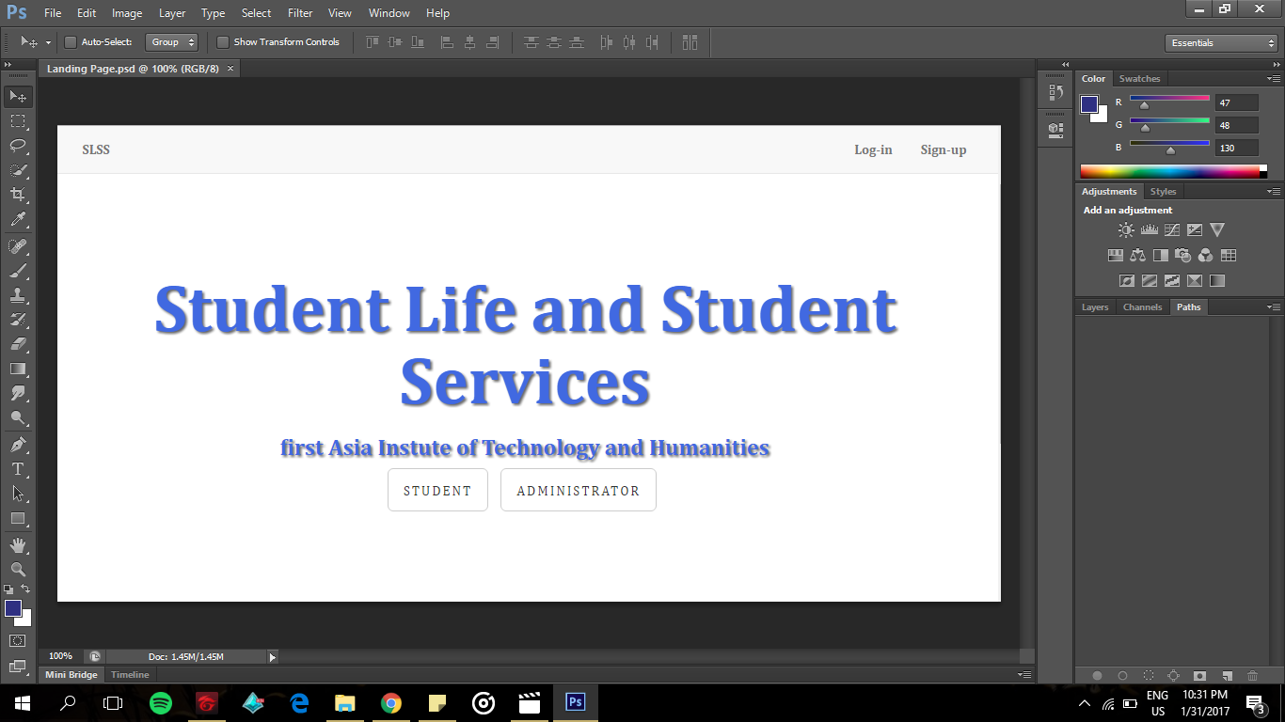Select the Smudge/Blur tool
The image size is (1285, 722).
18,393
